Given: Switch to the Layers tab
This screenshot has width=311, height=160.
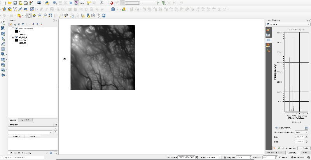Looking at the screenshot, I should coord(13,120).
